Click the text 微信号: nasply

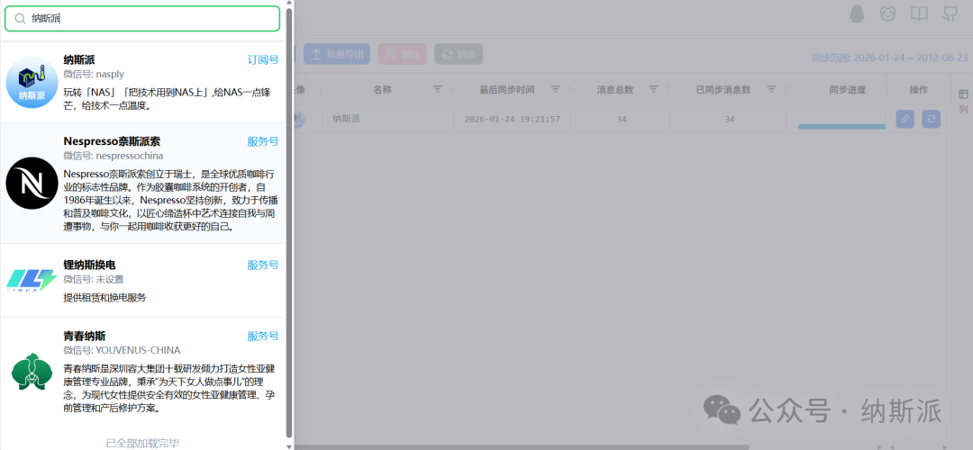(94, 74)
